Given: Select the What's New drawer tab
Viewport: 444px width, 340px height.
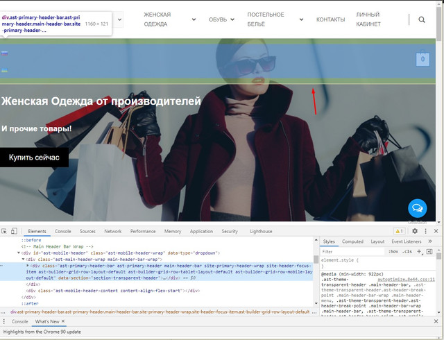Looking at the screenshot, I should [47, 321].
